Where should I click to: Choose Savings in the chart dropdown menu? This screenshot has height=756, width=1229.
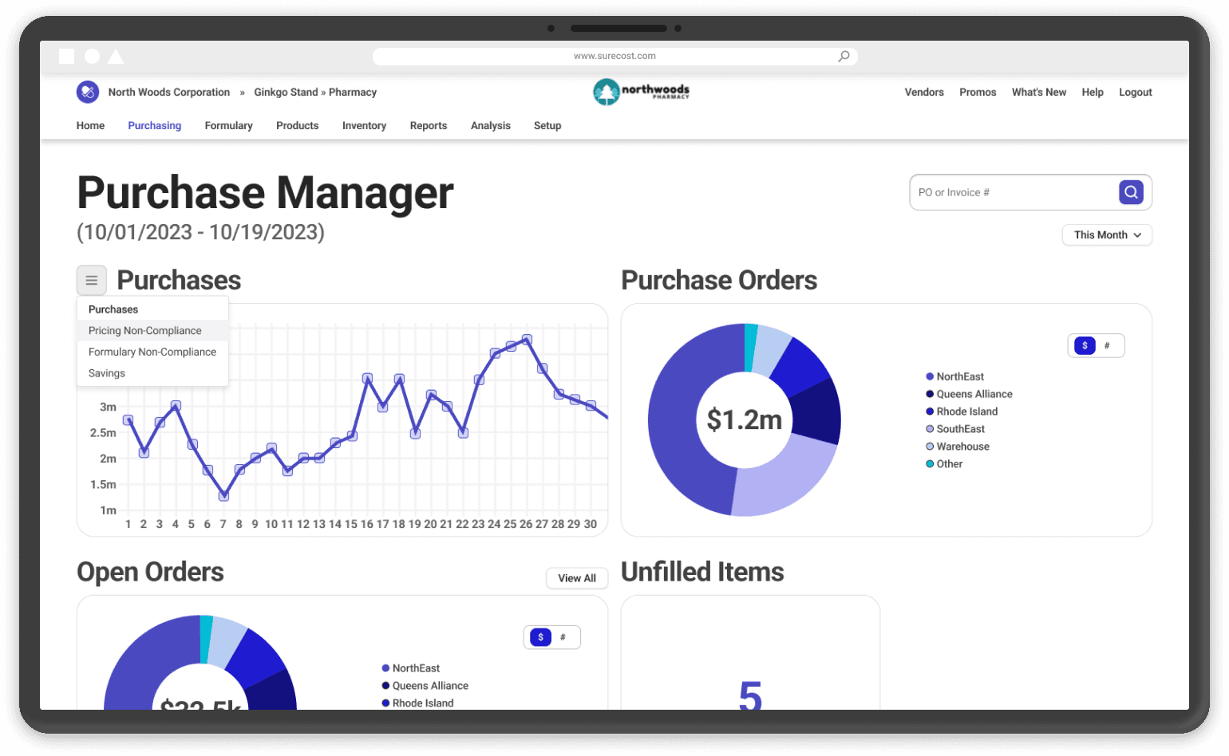152,373
